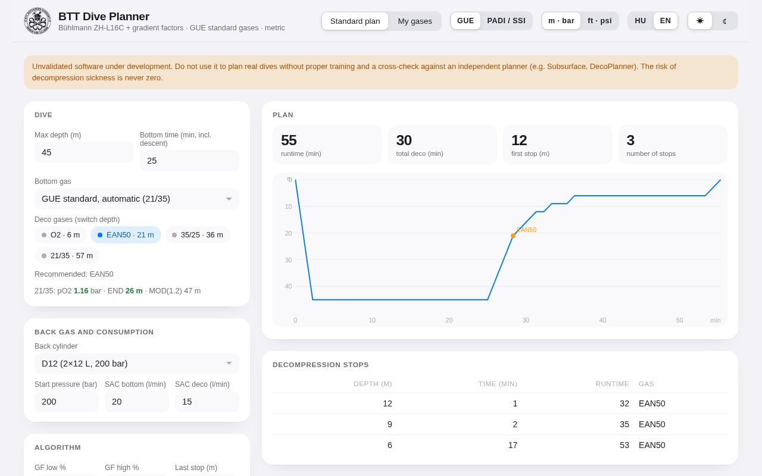
Task: Open the Back cylinder dropdown
Action: tap(137, 364)
